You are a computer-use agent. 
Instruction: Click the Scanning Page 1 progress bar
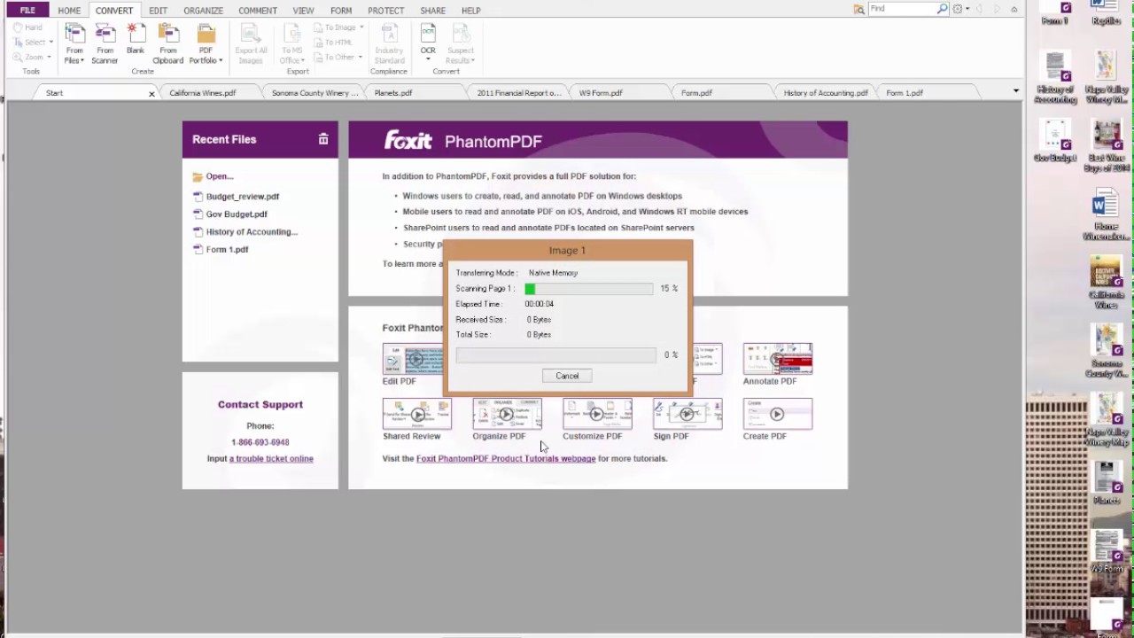coord(588,289)
